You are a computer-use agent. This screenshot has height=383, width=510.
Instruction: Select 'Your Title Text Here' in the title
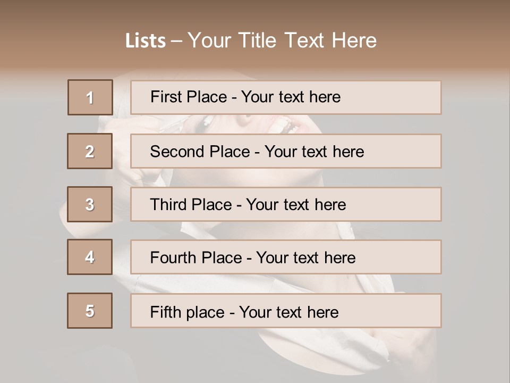click(282, 40)
